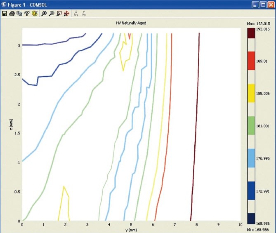Open the ABC axes and title settings
276x233 pixels.
click(27, 13)
